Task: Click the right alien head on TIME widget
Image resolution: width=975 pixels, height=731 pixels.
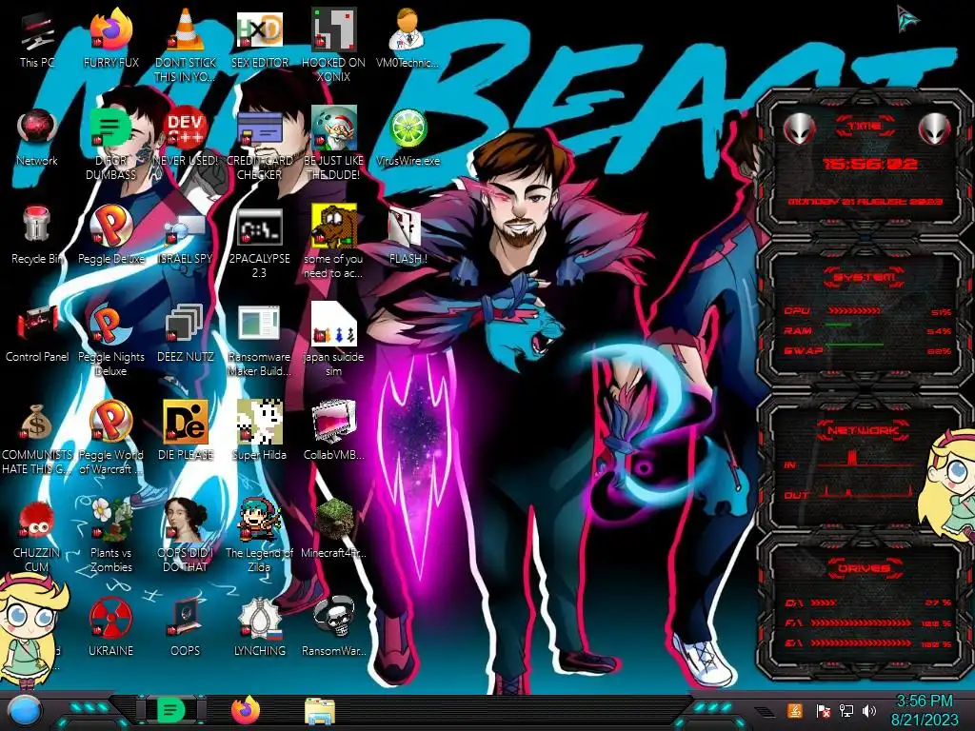Action: click(x=934, y=128)
